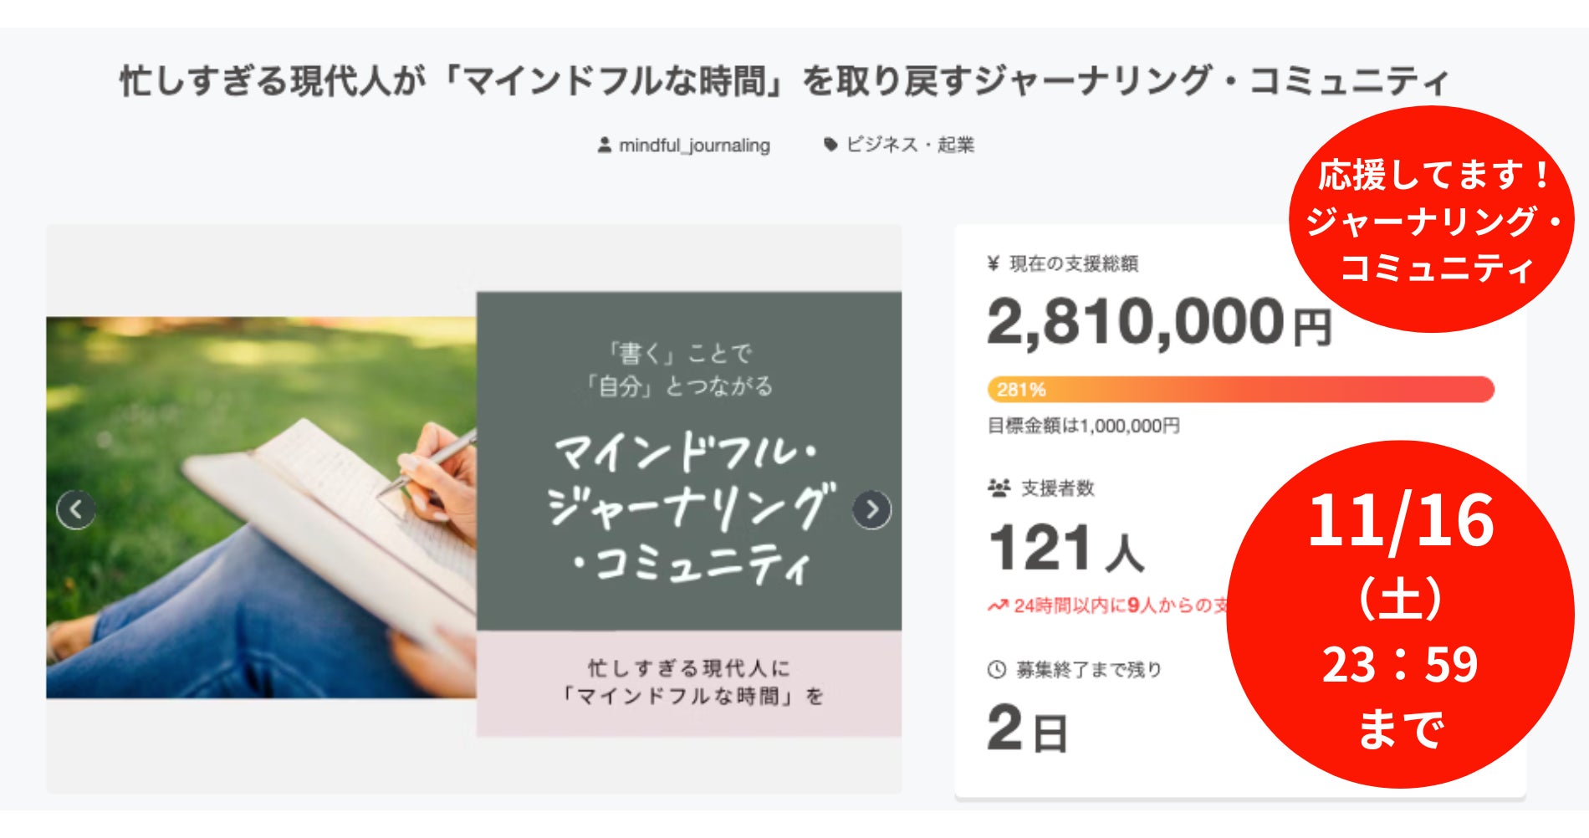Screen dimensions: 1589x838
Task: Click the red 応援してます badge
Action: (x=1432, y=220)
